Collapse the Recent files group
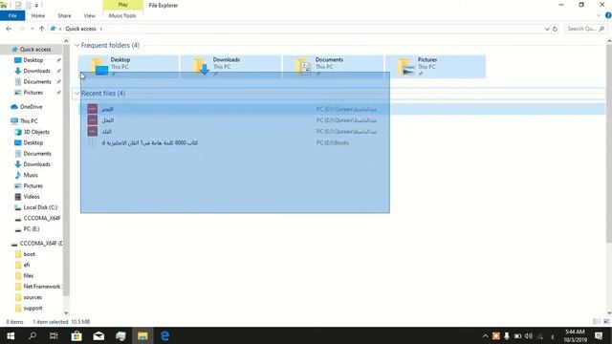Image resolution: width=612 pixels, height=344 pixels. [76, 94]
